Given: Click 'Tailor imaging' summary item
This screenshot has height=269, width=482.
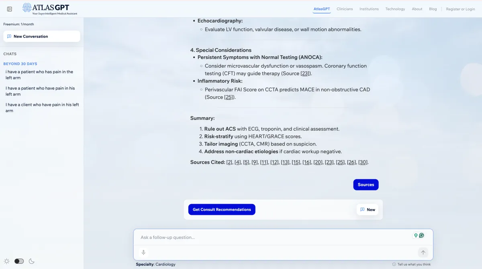Looking at the screenshot, I should click(x=221, y=144).
